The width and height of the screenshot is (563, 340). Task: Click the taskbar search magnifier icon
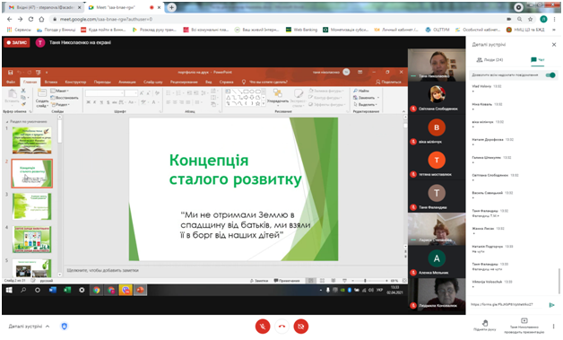pos(23,290)
